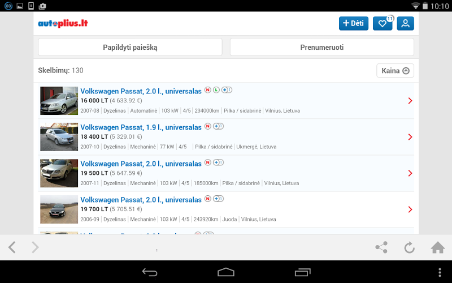The height and width of the screenshot is (283, 452).
Task: Tap plus-1 badge on 19 700 LT listing
Action: click(x=218, y=199)
